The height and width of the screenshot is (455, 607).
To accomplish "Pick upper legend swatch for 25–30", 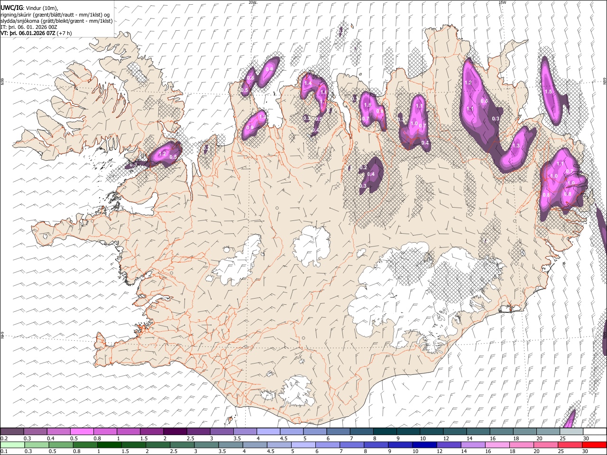I will click(572, 431).
